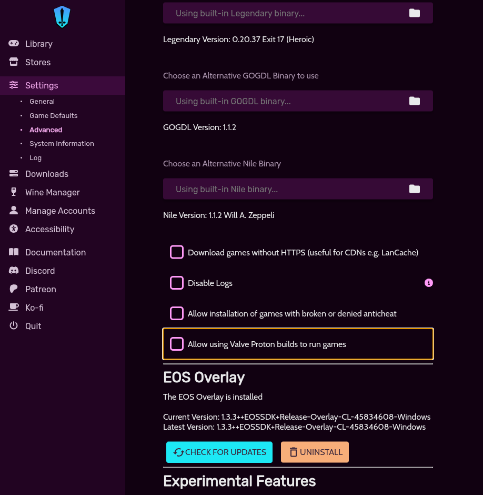This screenshot has width=483, height=495.
Task: Uninstall the EOS Overlay
Action: click(315, 452)
